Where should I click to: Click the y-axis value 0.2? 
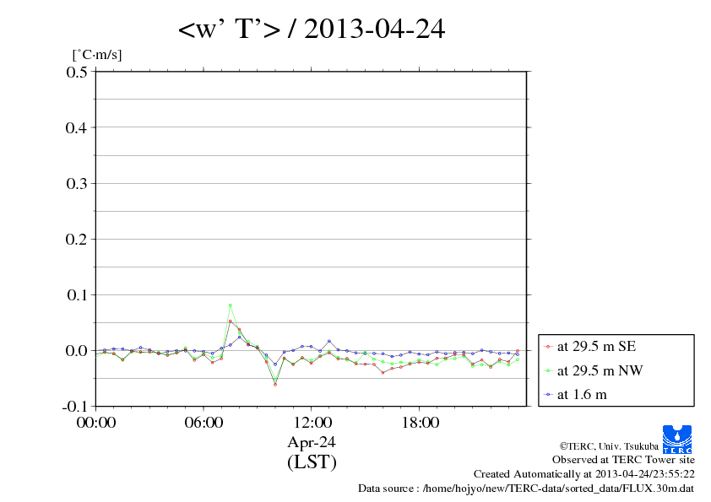pyautogui.click(x=77, y=240)
